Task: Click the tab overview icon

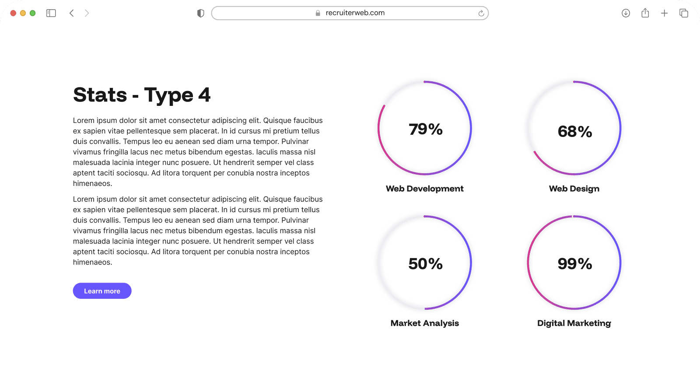Action: [x=683, y=13]
